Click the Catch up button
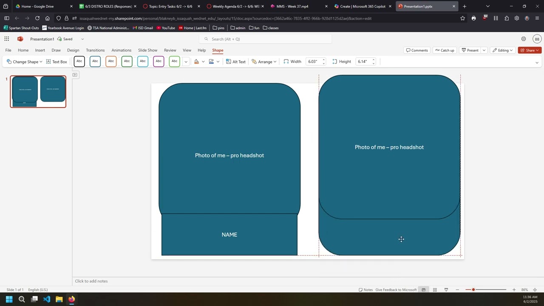Viewport: 544px width, 306px height. coord(445,50)
